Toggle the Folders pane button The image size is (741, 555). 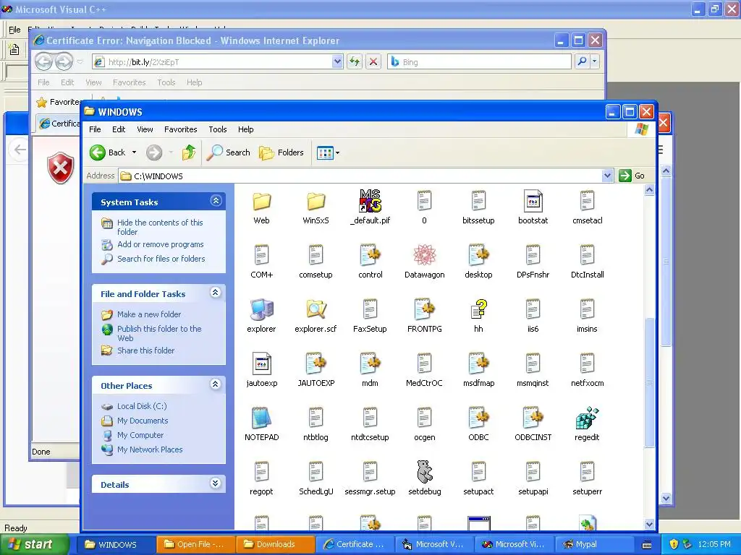[x=281, y=152]
